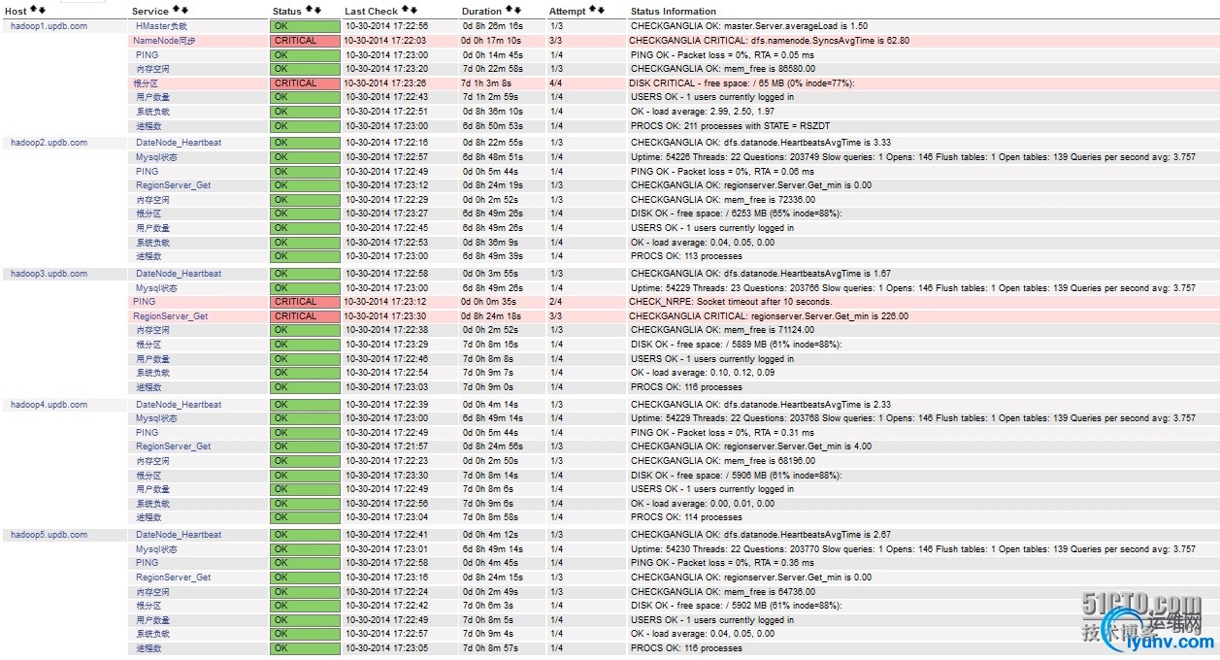Open host hadoop5.updb.com

click(x=49, y=535)
